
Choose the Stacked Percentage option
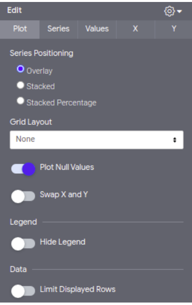pos(20,101)
